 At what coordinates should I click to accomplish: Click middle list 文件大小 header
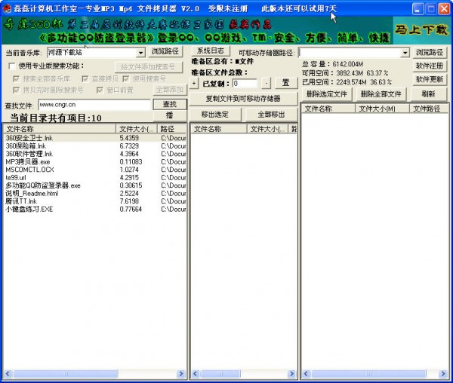pyautogui.click(x=268, y=129)
